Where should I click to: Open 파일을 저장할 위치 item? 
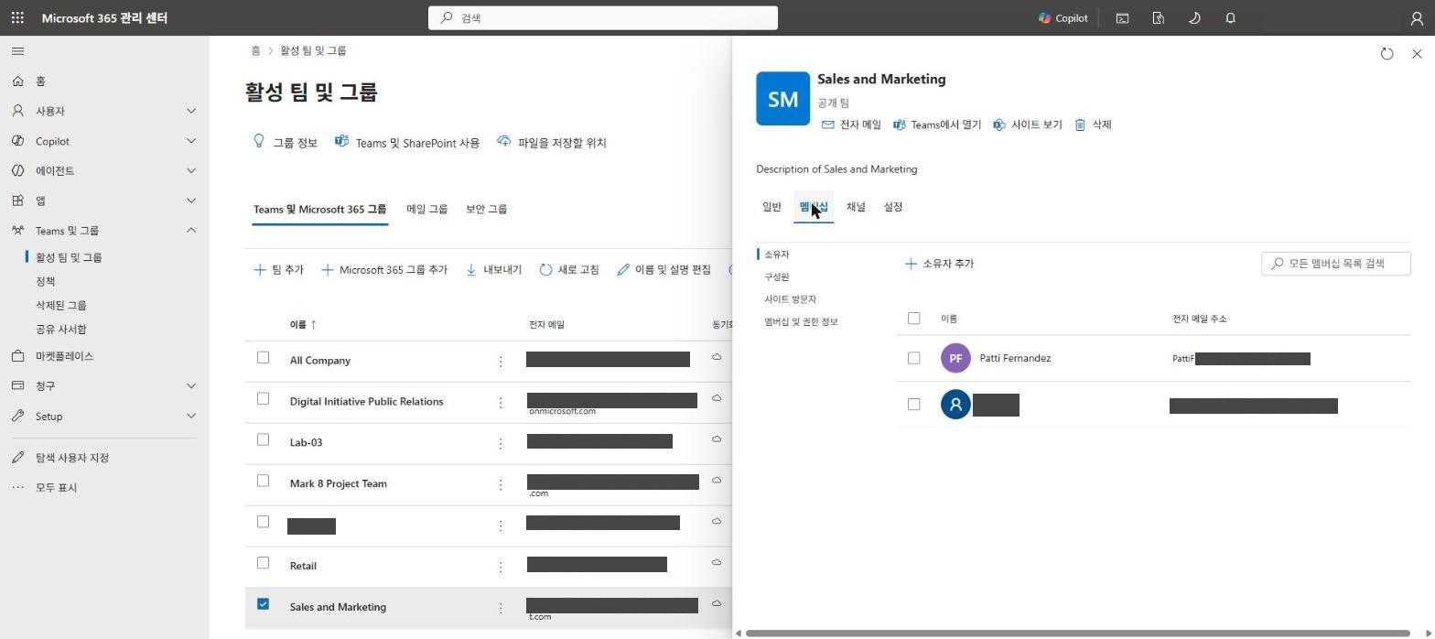pos(552,142)
